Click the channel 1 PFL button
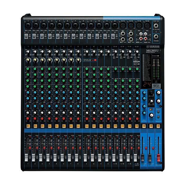 click(30, 158)
